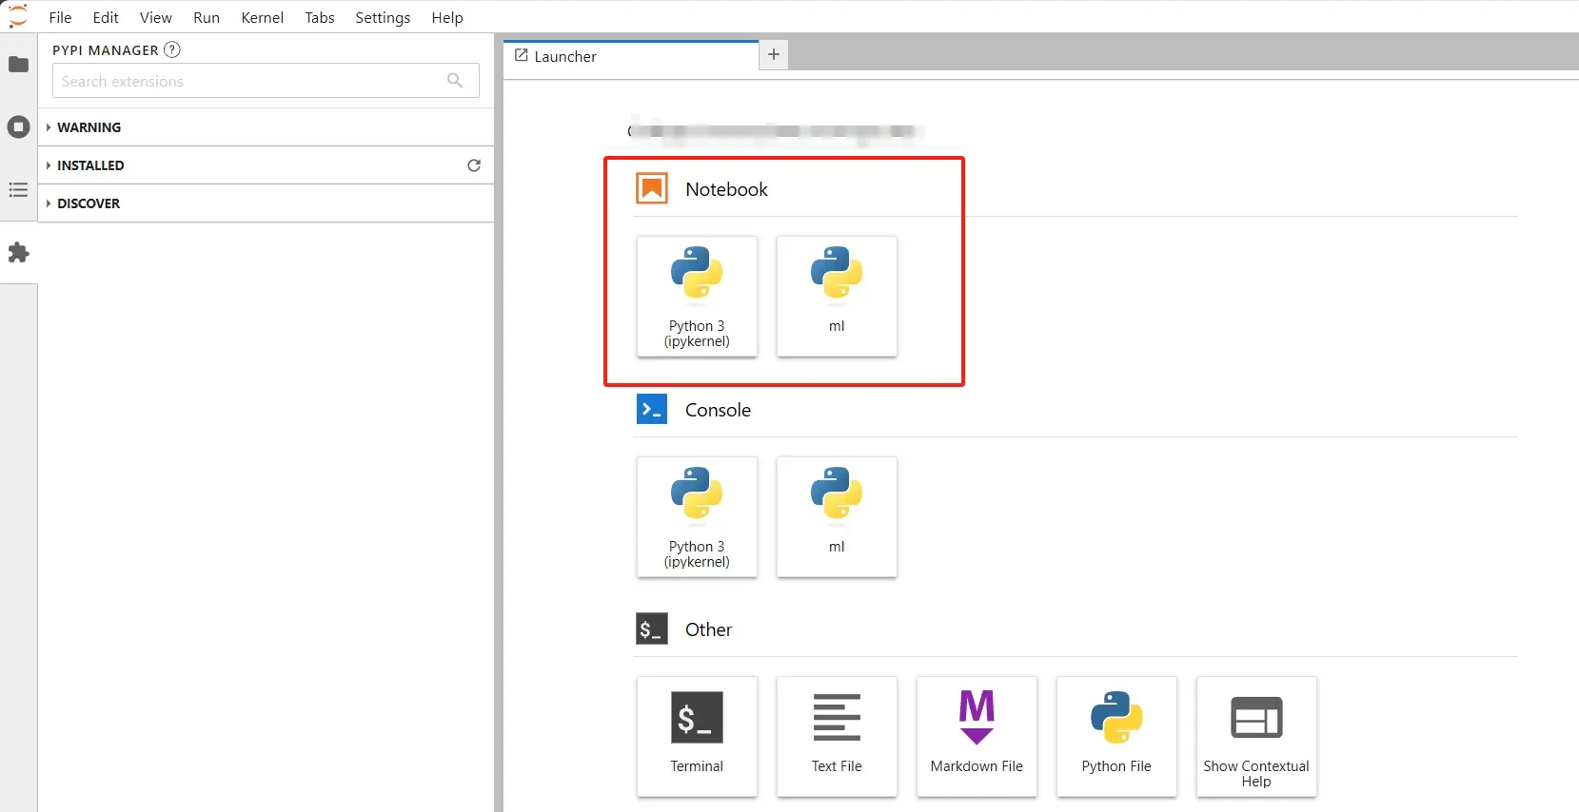This screenshot has height=812, width=1579.
Task: Open a Python 3 (ipykernel) console
Action: pyautogui.click(x=697, y=517)
